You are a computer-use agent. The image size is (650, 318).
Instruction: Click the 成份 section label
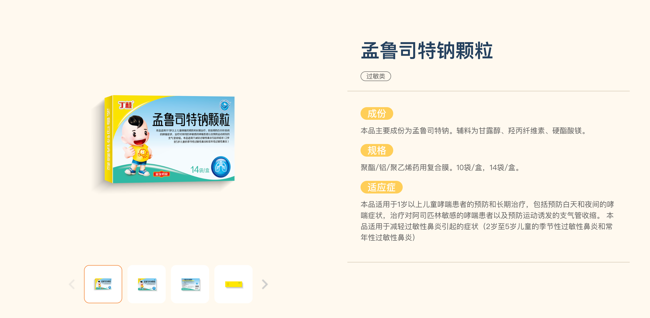click(x=377, y=113)
